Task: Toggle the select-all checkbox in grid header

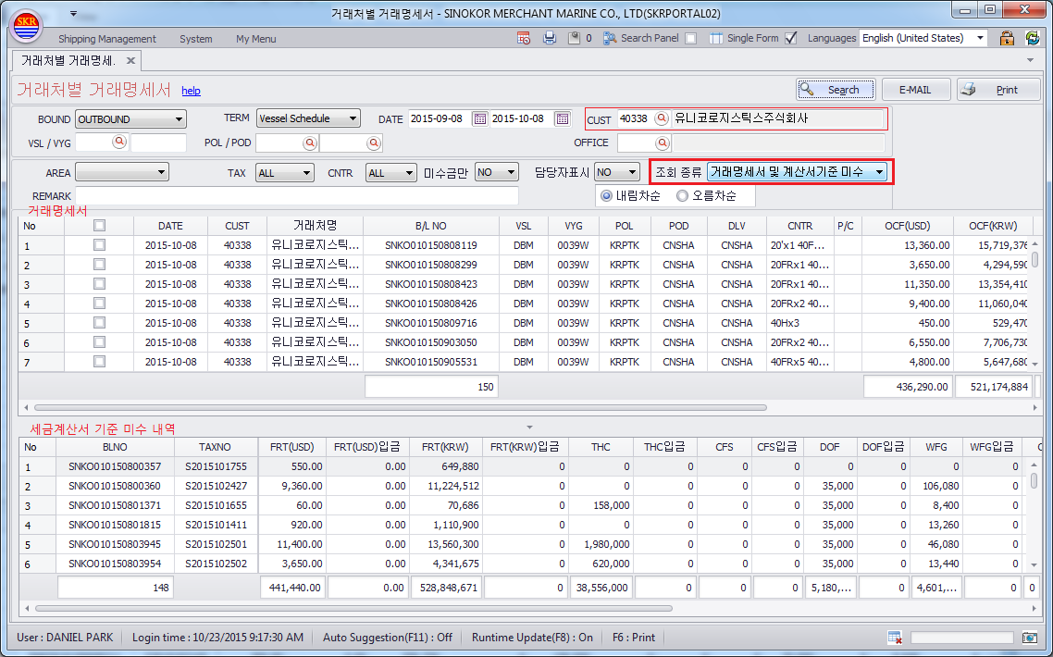Action: click(99, 225)
